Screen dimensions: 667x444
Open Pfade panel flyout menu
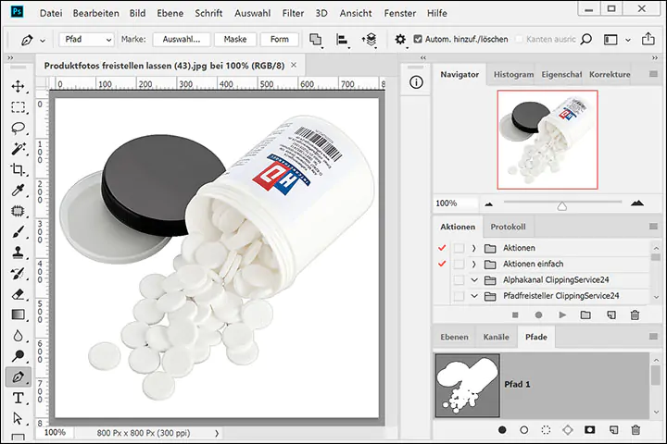(653, 337)
